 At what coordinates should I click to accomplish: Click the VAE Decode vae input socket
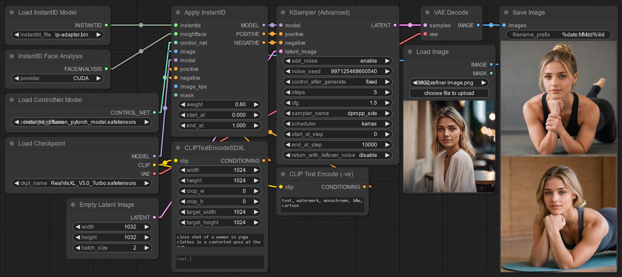pos(425,34)
